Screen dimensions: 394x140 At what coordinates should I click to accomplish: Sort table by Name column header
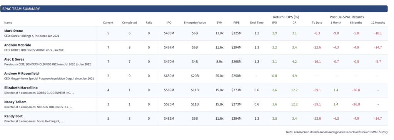click(x=8, y=23)
